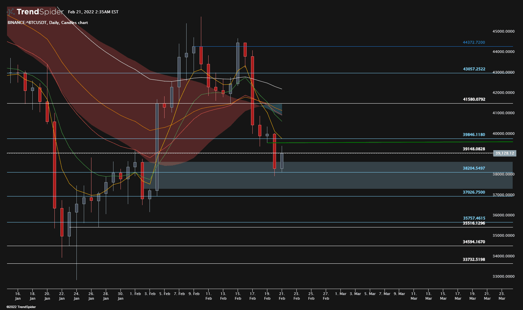Select the 35757.4615 price label
The height and width of the screenshot is (310, 523).
pos(474,217)
